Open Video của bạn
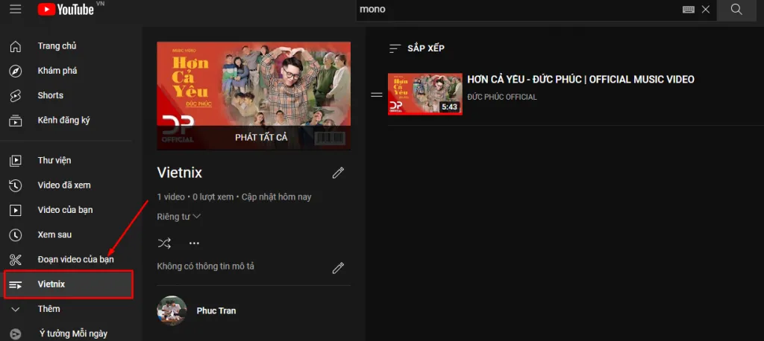The image size is (764, 341). [66, 210]
